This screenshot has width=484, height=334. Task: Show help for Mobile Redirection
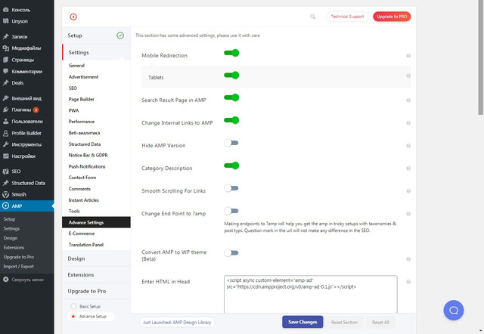408,56
